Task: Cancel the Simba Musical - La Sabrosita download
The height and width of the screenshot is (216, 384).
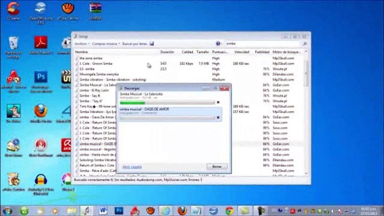Action: coord(218,102)
